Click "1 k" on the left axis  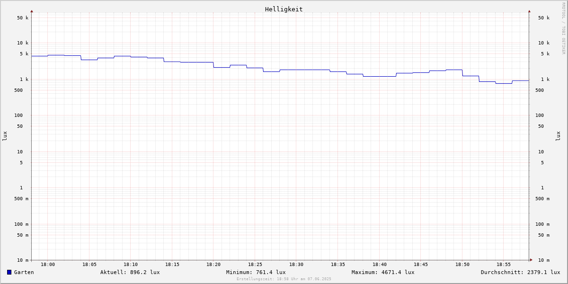24,80
